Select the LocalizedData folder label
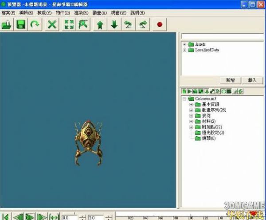Screen dimensions: 266x220 pos(207,50)
